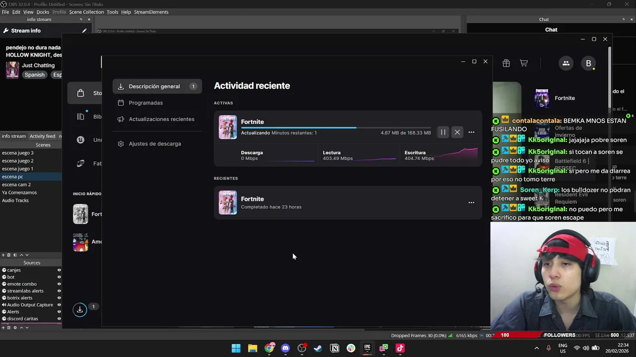Image resolution: width=636 pixels, height=357 pixels.
Task: Open the Scene Collection menu
Action: [86, 12]
